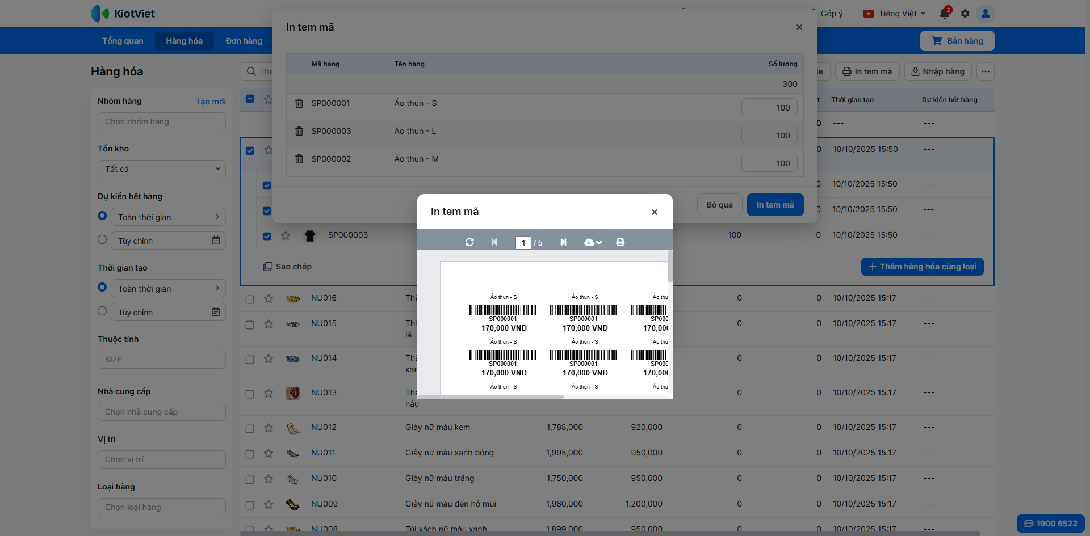The height and width of the screenshot is (536, 1090).
Task: Star the NU010 product row
Action: tap(269, 479)
